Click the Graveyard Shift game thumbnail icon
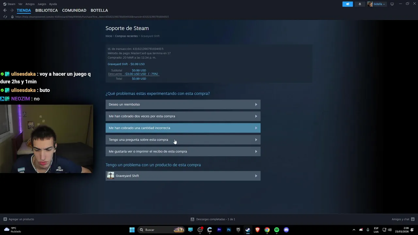The width and height of the screenshot is (418, 235). point(111,176)
